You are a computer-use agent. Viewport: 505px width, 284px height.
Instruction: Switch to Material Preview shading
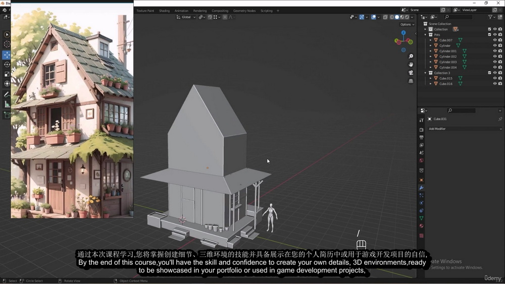(x=402, y=17)
